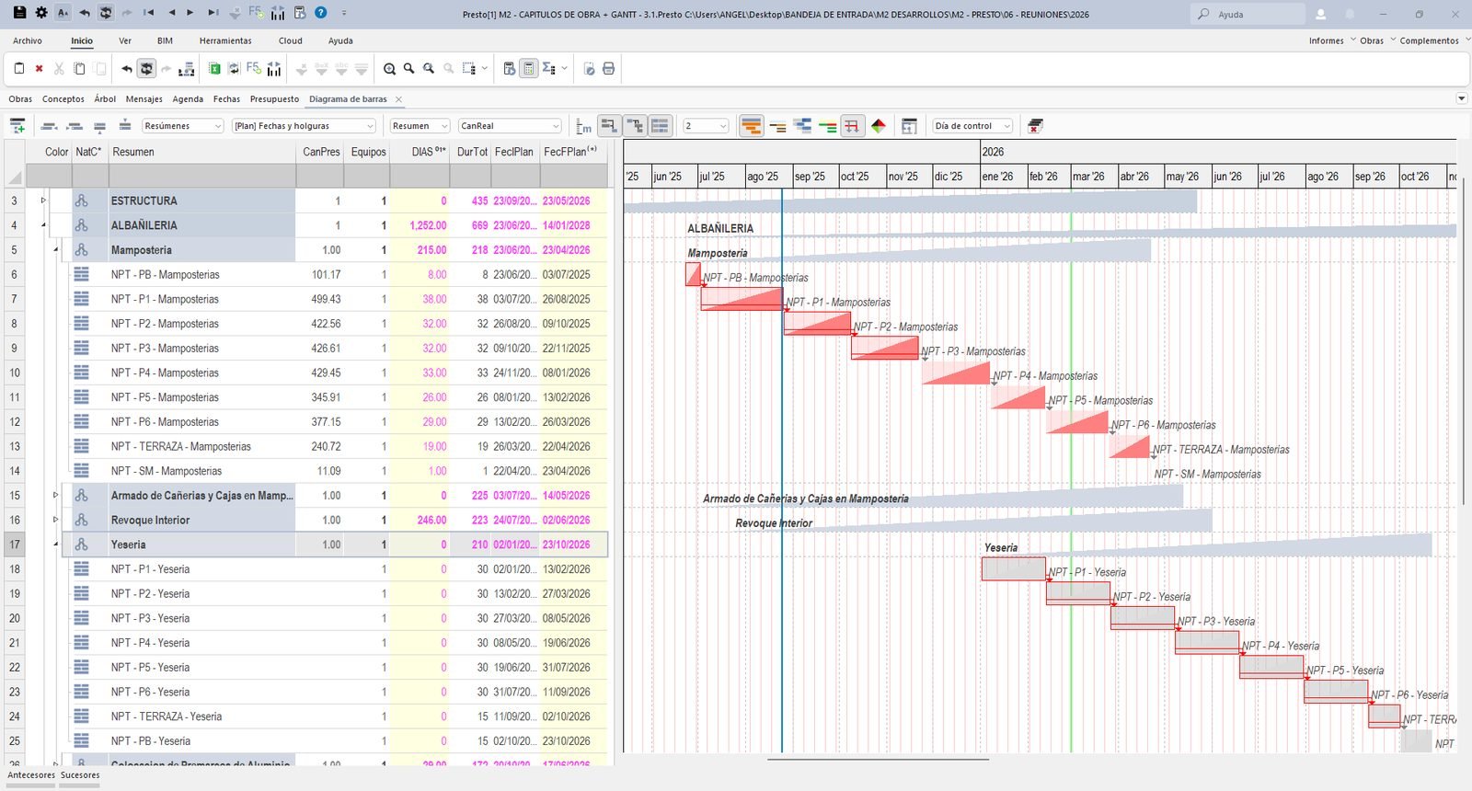Click the Sucesores button at the bottom
The width and height of the screenshot is (1472, 791).
[x=80, y=775]
